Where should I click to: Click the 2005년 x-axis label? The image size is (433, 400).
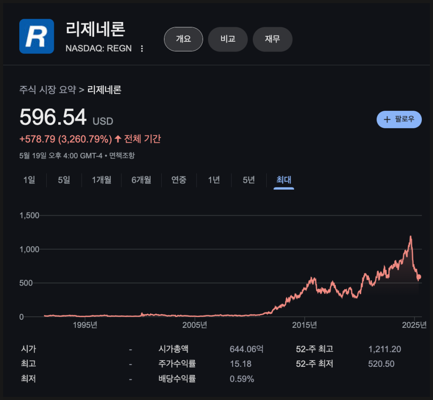pos(195,325)
